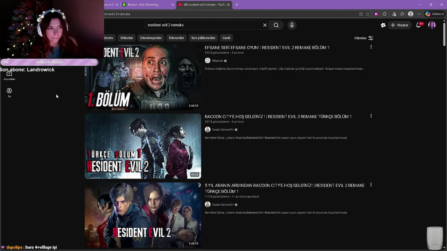
Task: Open the TÜRKÇE BÖLÜM 1 video thumbnail
Action: (x=143, y=146)
